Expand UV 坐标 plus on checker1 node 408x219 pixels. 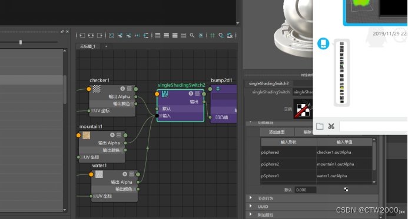coord(92,111)
